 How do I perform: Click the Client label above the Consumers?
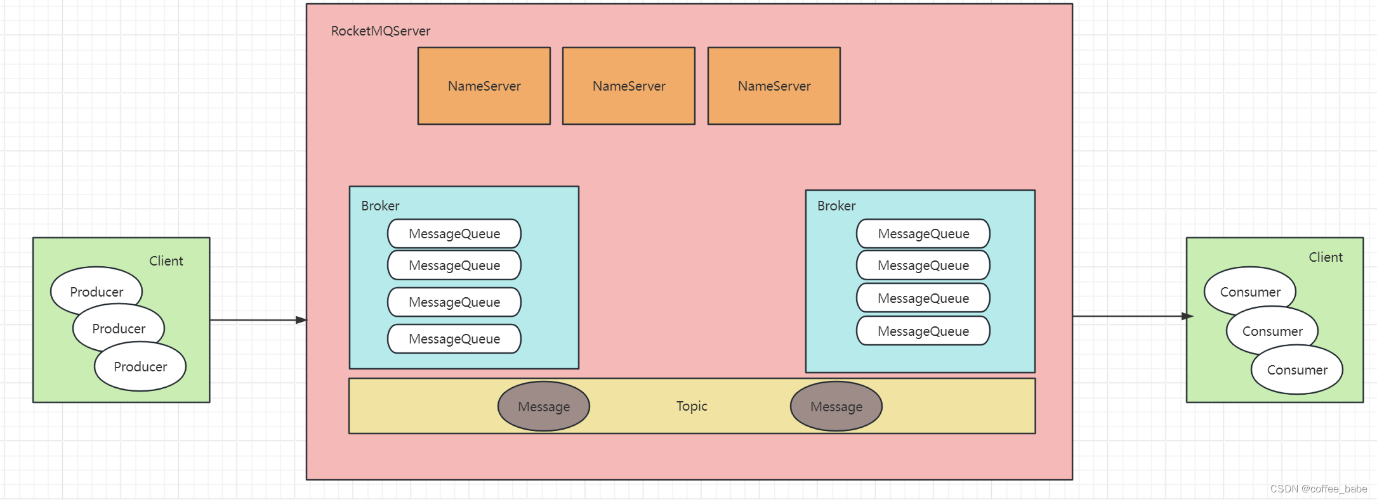click(x=1326, y=257)
